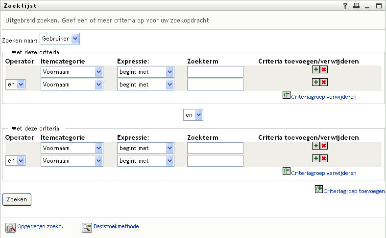The height and width of the screenshot is (238, 386).
Task: Click 'Criteriagroep verwijderen' link in first group
Action: point(323,97)
